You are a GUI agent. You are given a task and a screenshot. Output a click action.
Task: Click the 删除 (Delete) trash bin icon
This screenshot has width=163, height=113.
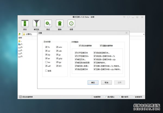click(x=60, y=23)
